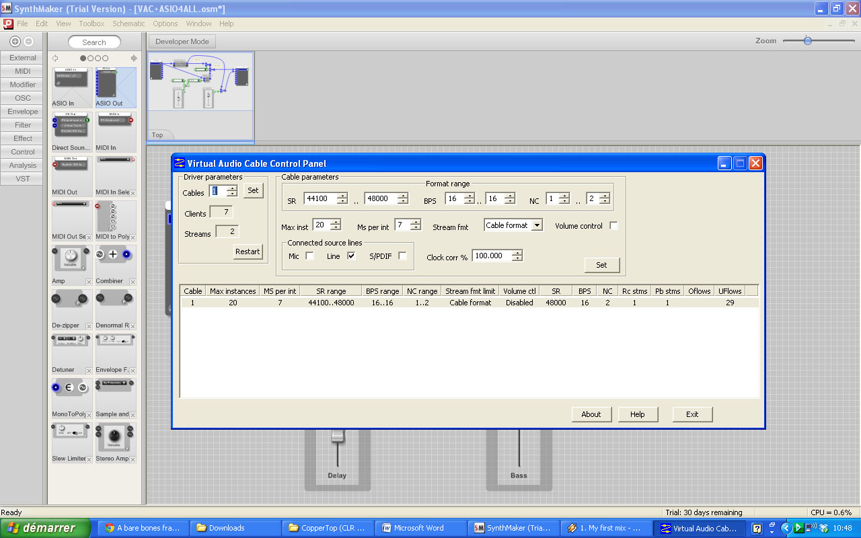Image resolution: width=861 pixels, height=538 pixels.
Task: Go to next toolbox page arrow
Action: [x=134, y=59]
